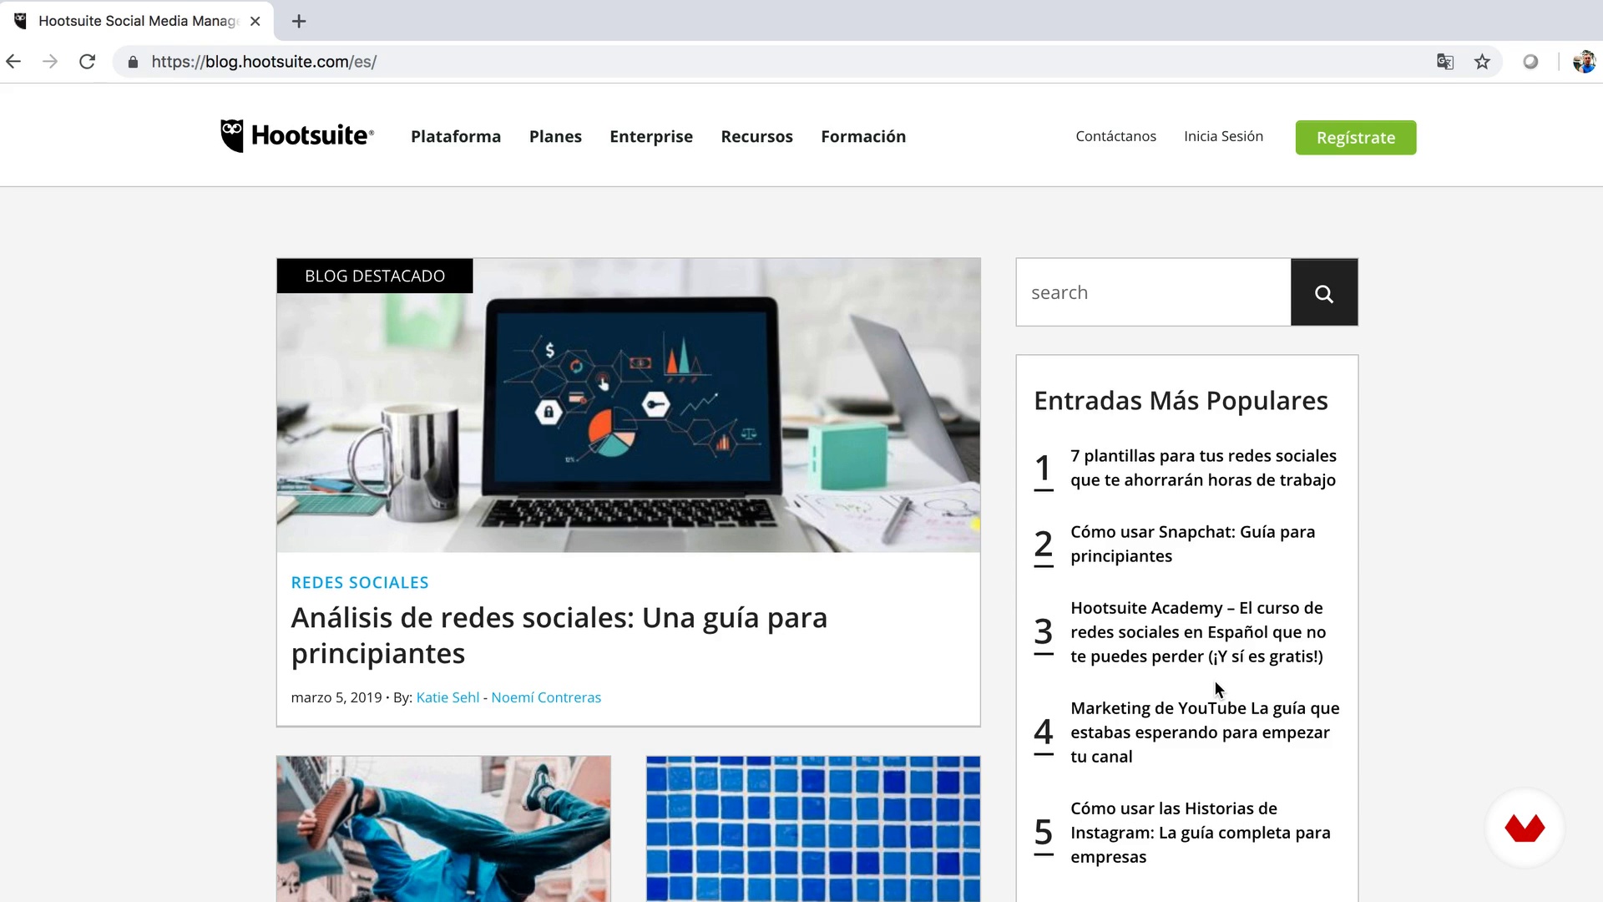Image resolution: width=1603 pixels, height=902 pixels.
Task: Open the Enterprise menu
Action: pyautogui.click(x=651, y=136)
